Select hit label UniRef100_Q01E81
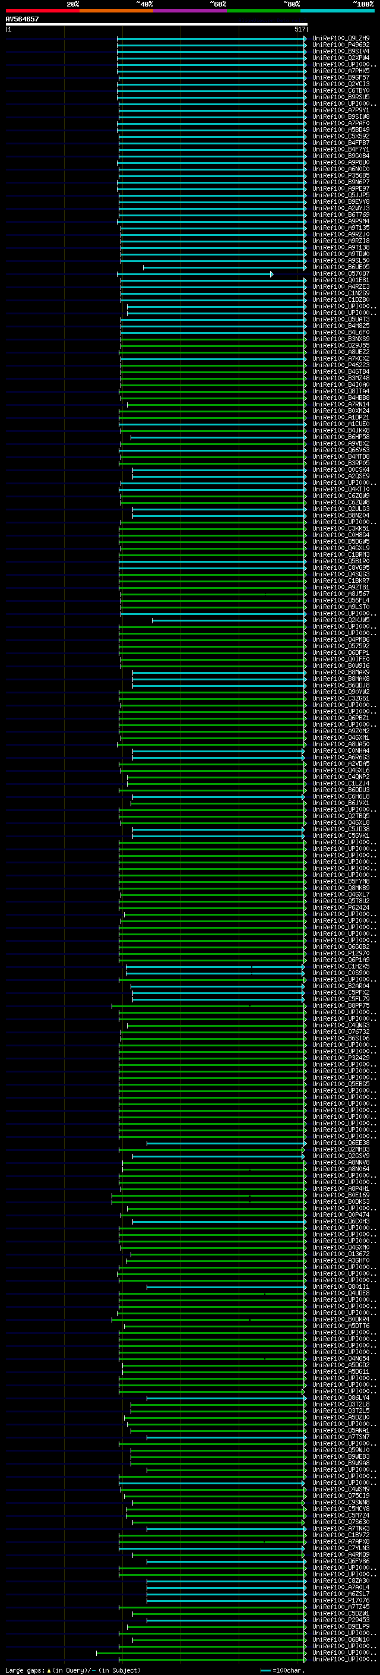Viewport: 380px width, 1675px height. tap(341, 280)
